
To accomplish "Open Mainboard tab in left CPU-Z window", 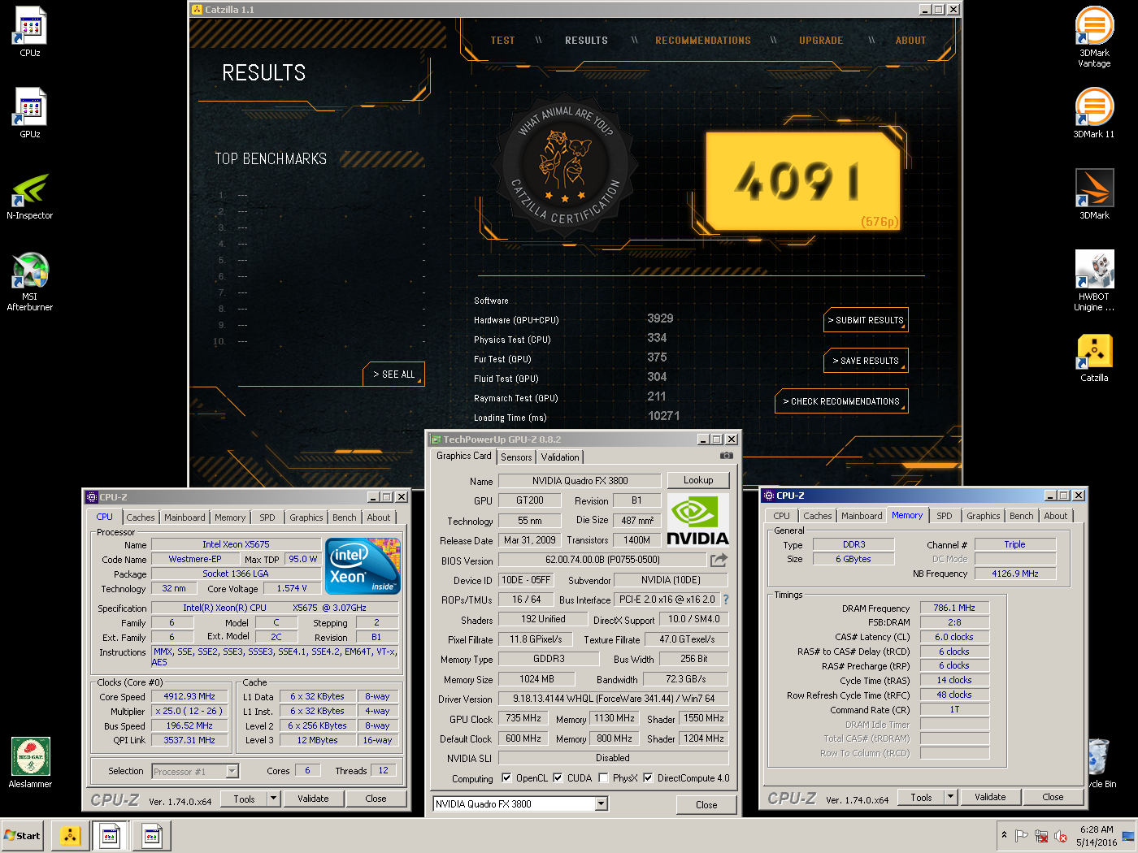I will tap(185, 517).
